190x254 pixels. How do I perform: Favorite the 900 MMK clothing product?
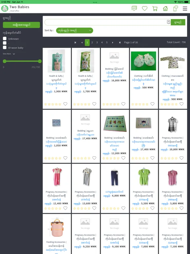[x=181, y=104]
